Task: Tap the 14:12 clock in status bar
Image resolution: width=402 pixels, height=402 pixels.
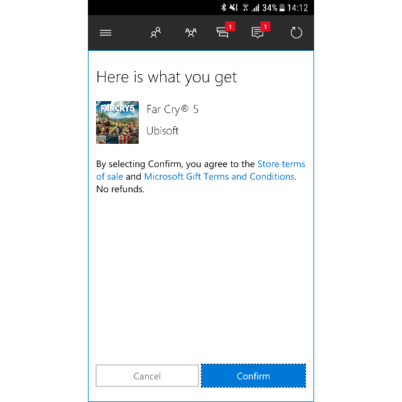Action: [x=297, y=8]
